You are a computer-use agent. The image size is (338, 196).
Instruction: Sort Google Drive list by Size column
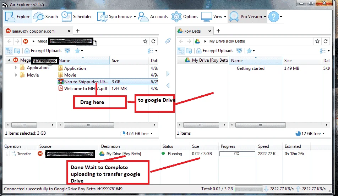(301, 61)
